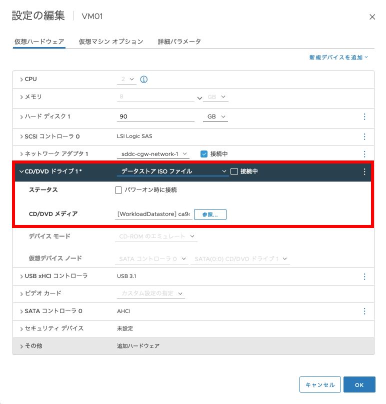386x404 pixels.
Task: Confirm with OK button
Action: coord(359,384)
